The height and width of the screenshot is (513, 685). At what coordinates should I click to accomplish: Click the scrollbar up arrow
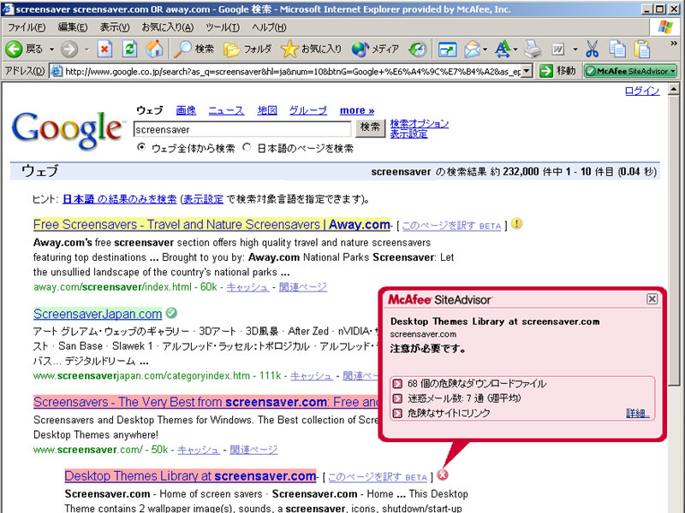click(673, 89)
